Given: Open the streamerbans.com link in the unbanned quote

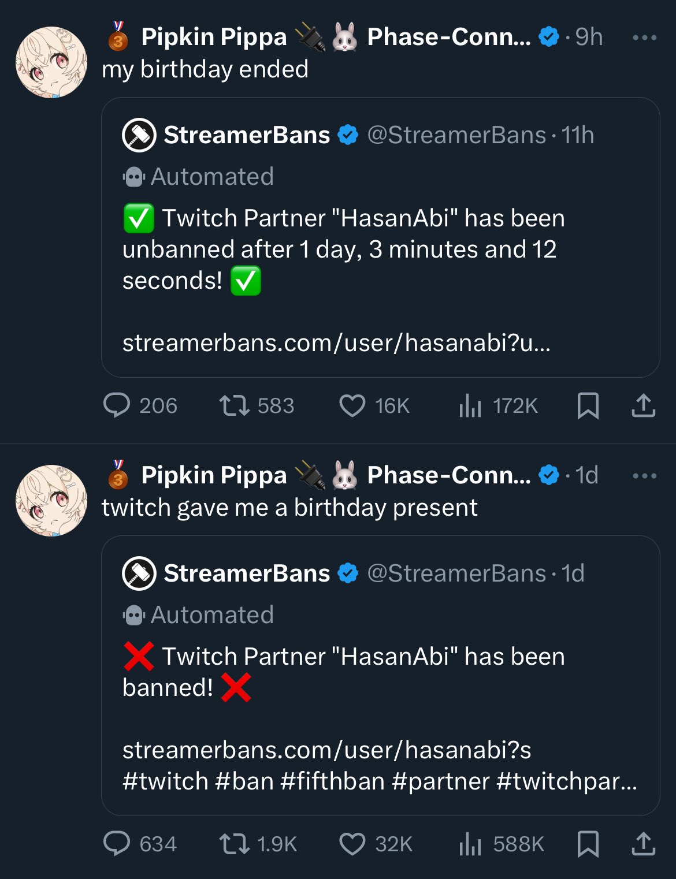Looking at the screenshot, I should (x=336, y=343).
